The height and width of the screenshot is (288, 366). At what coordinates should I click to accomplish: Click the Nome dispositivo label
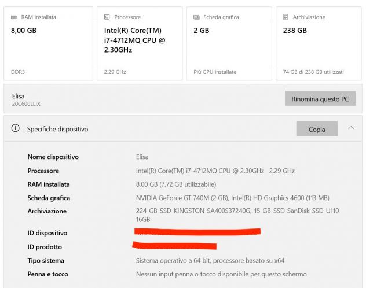tap(53, 157)
